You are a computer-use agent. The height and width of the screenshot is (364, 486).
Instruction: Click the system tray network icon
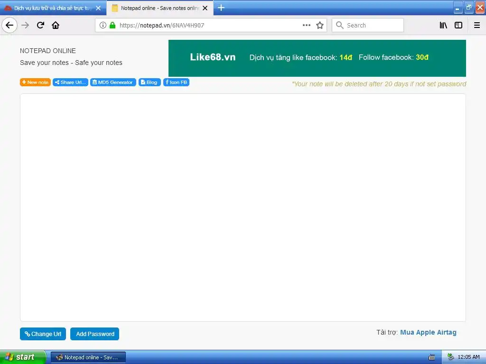[450, 357]
